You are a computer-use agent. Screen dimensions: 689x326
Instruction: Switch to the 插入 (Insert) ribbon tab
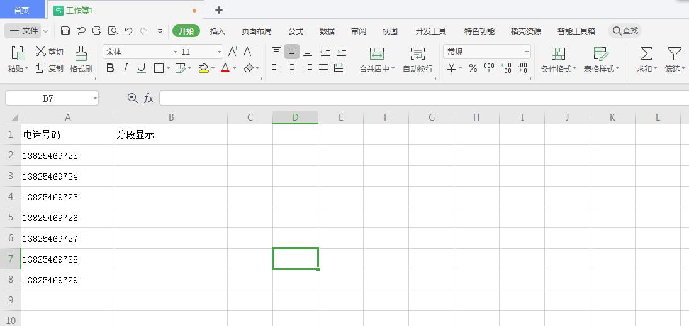click(x=217, y=31)
